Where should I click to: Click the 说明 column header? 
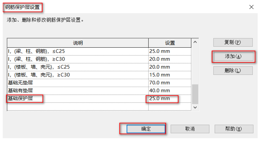click(78, 43)
